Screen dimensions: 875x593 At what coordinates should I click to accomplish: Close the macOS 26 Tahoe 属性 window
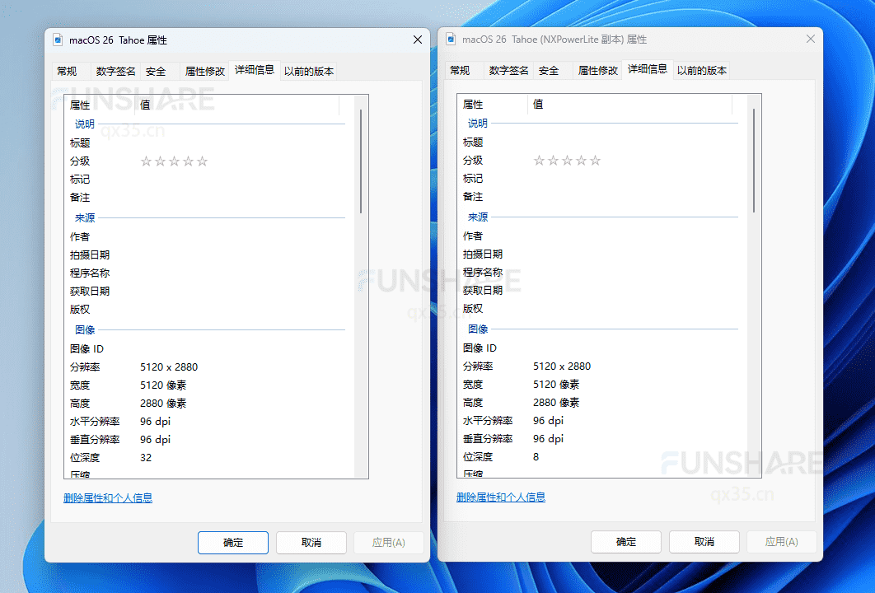click(x=418, y=40)
